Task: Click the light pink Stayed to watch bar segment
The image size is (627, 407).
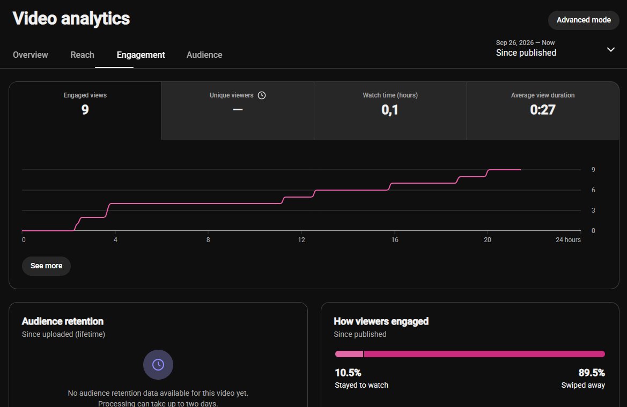Action: [x=349, y=354]
